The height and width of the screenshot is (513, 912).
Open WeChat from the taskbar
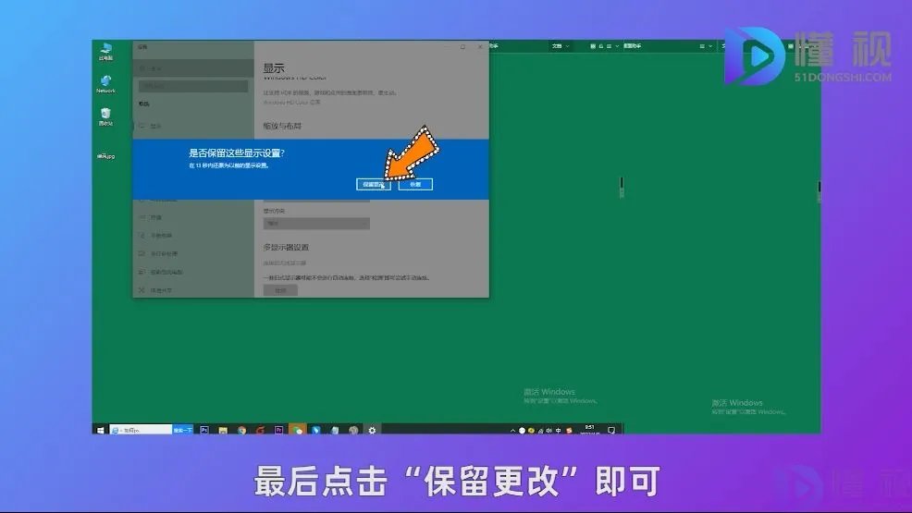coord(297,430)
